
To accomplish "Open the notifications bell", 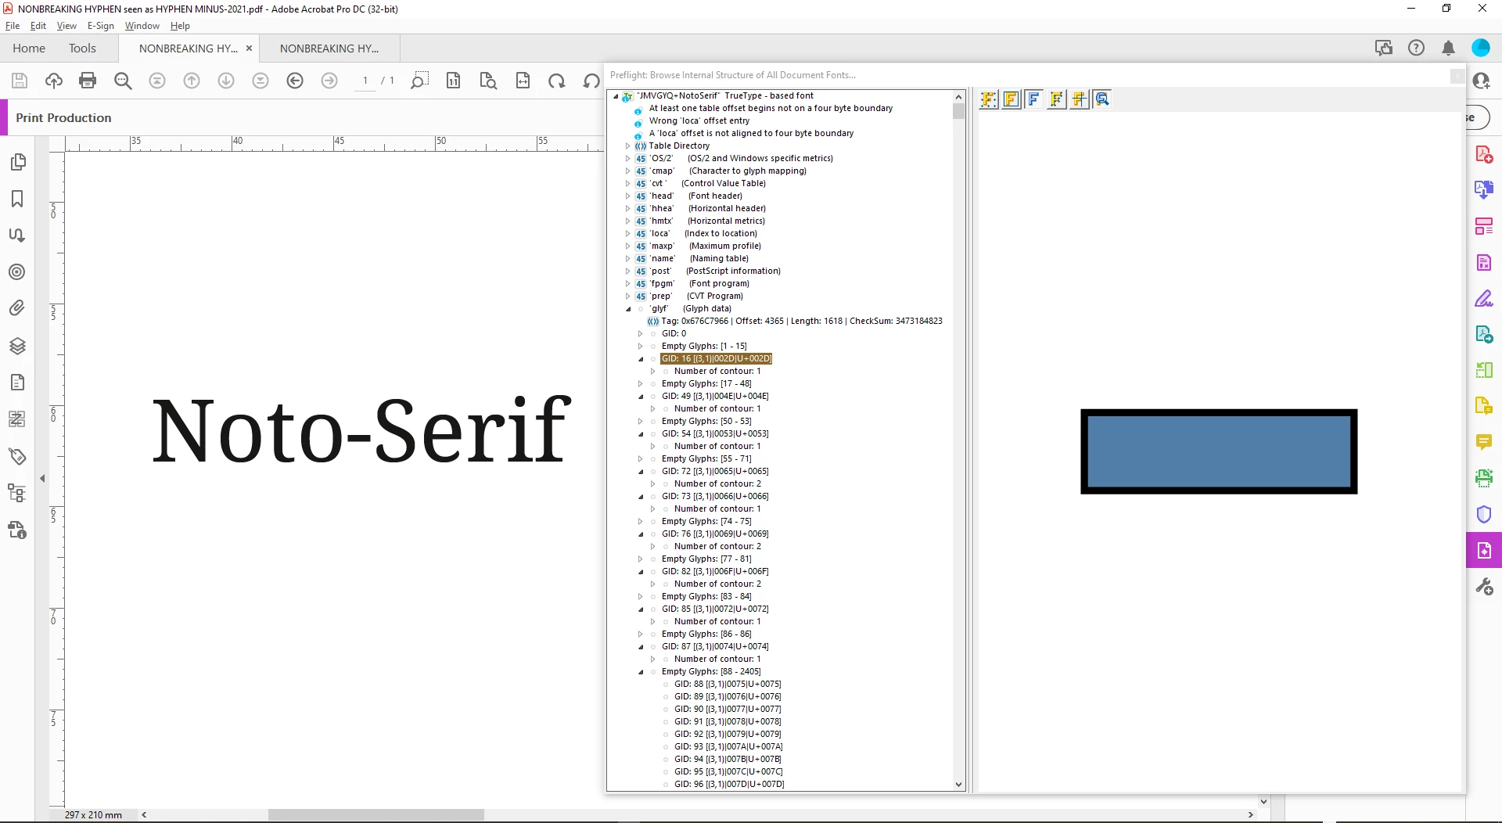I will coord(1448,49).
